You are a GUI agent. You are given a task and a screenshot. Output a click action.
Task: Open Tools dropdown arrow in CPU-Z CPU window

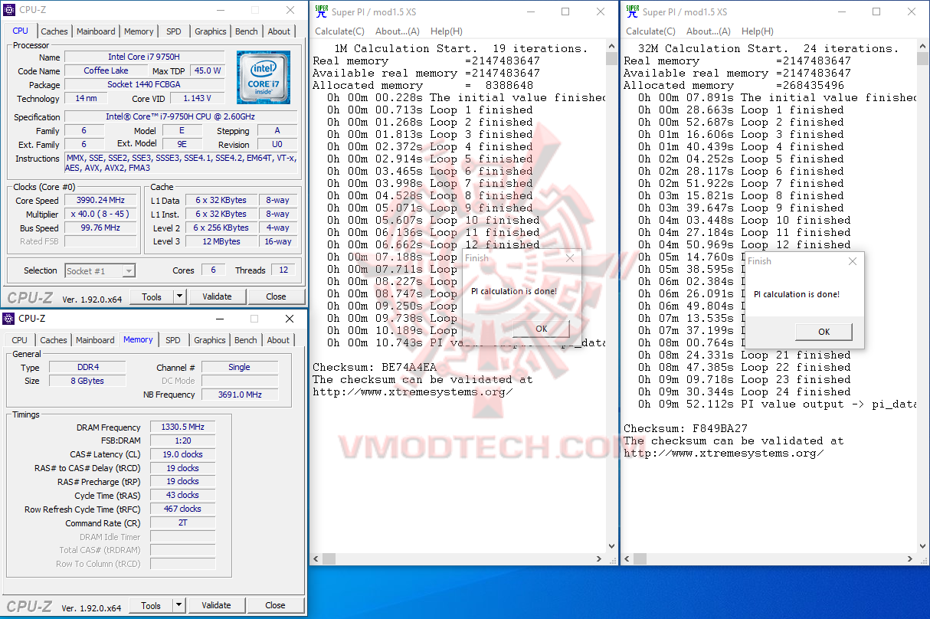(179, 296)
